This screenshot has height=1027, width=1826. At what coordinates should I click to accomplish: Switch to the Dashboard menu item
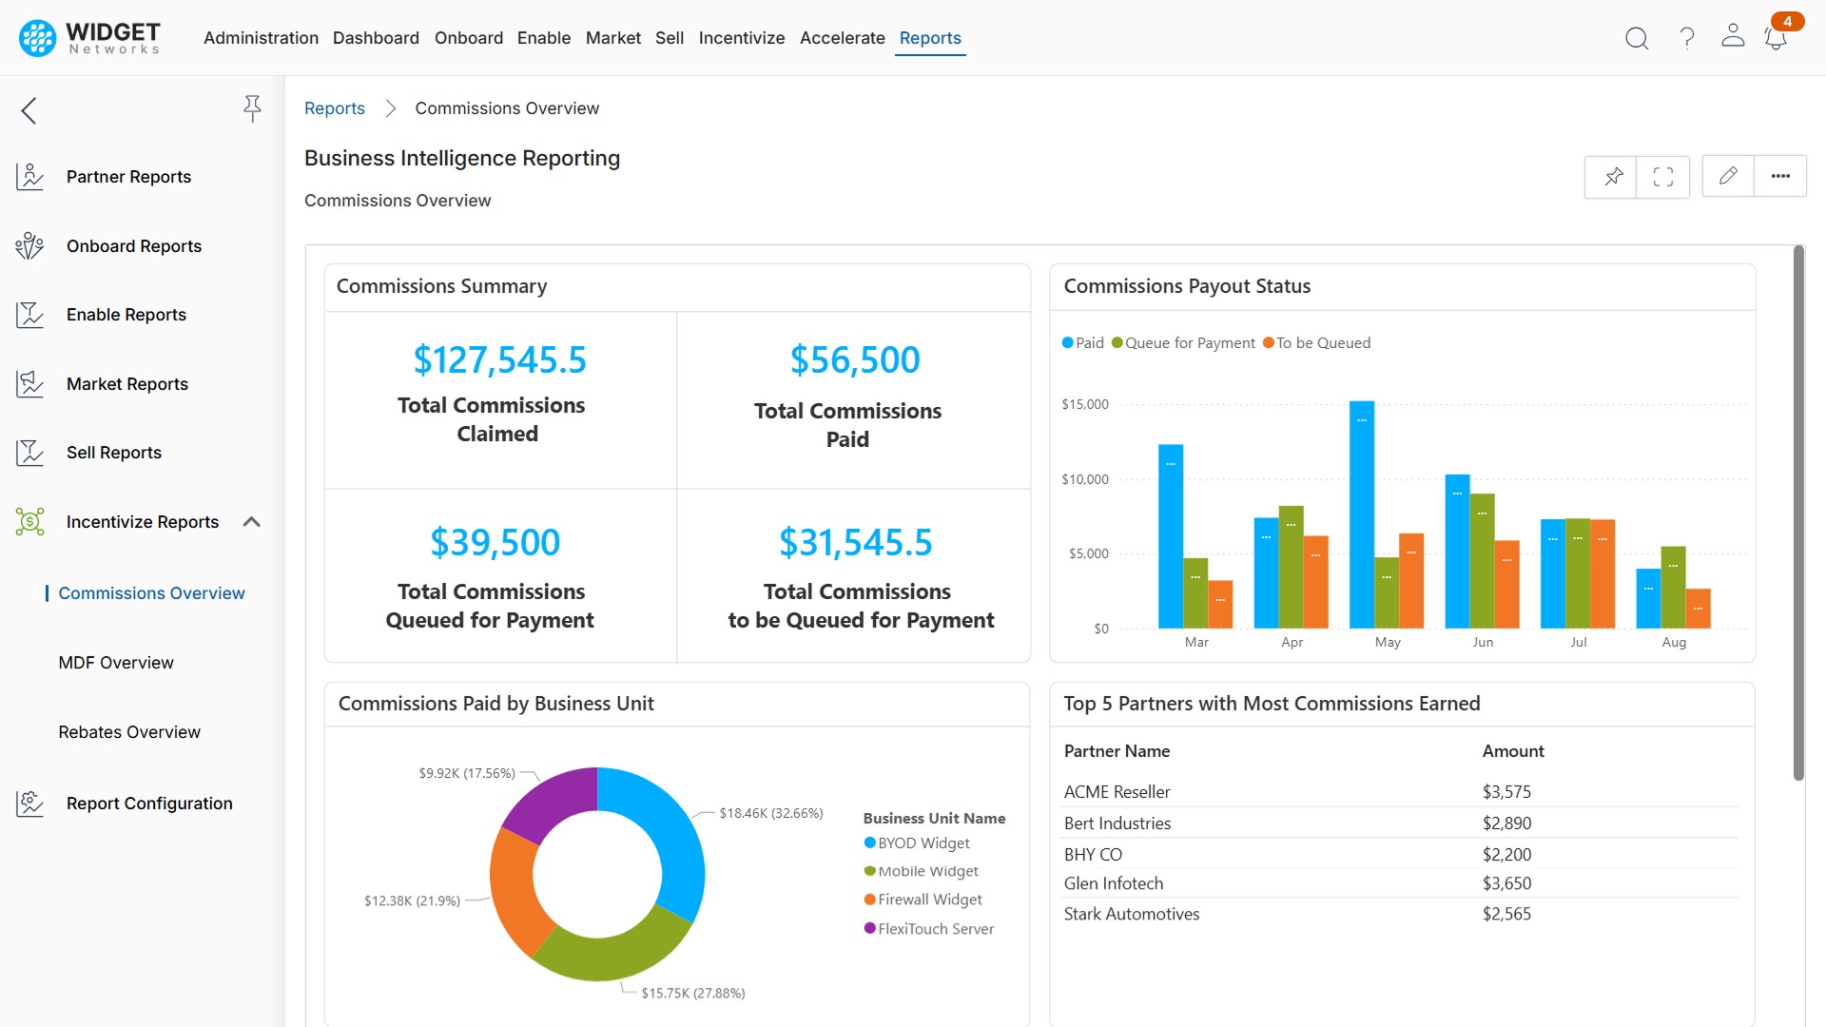point(376,38)
